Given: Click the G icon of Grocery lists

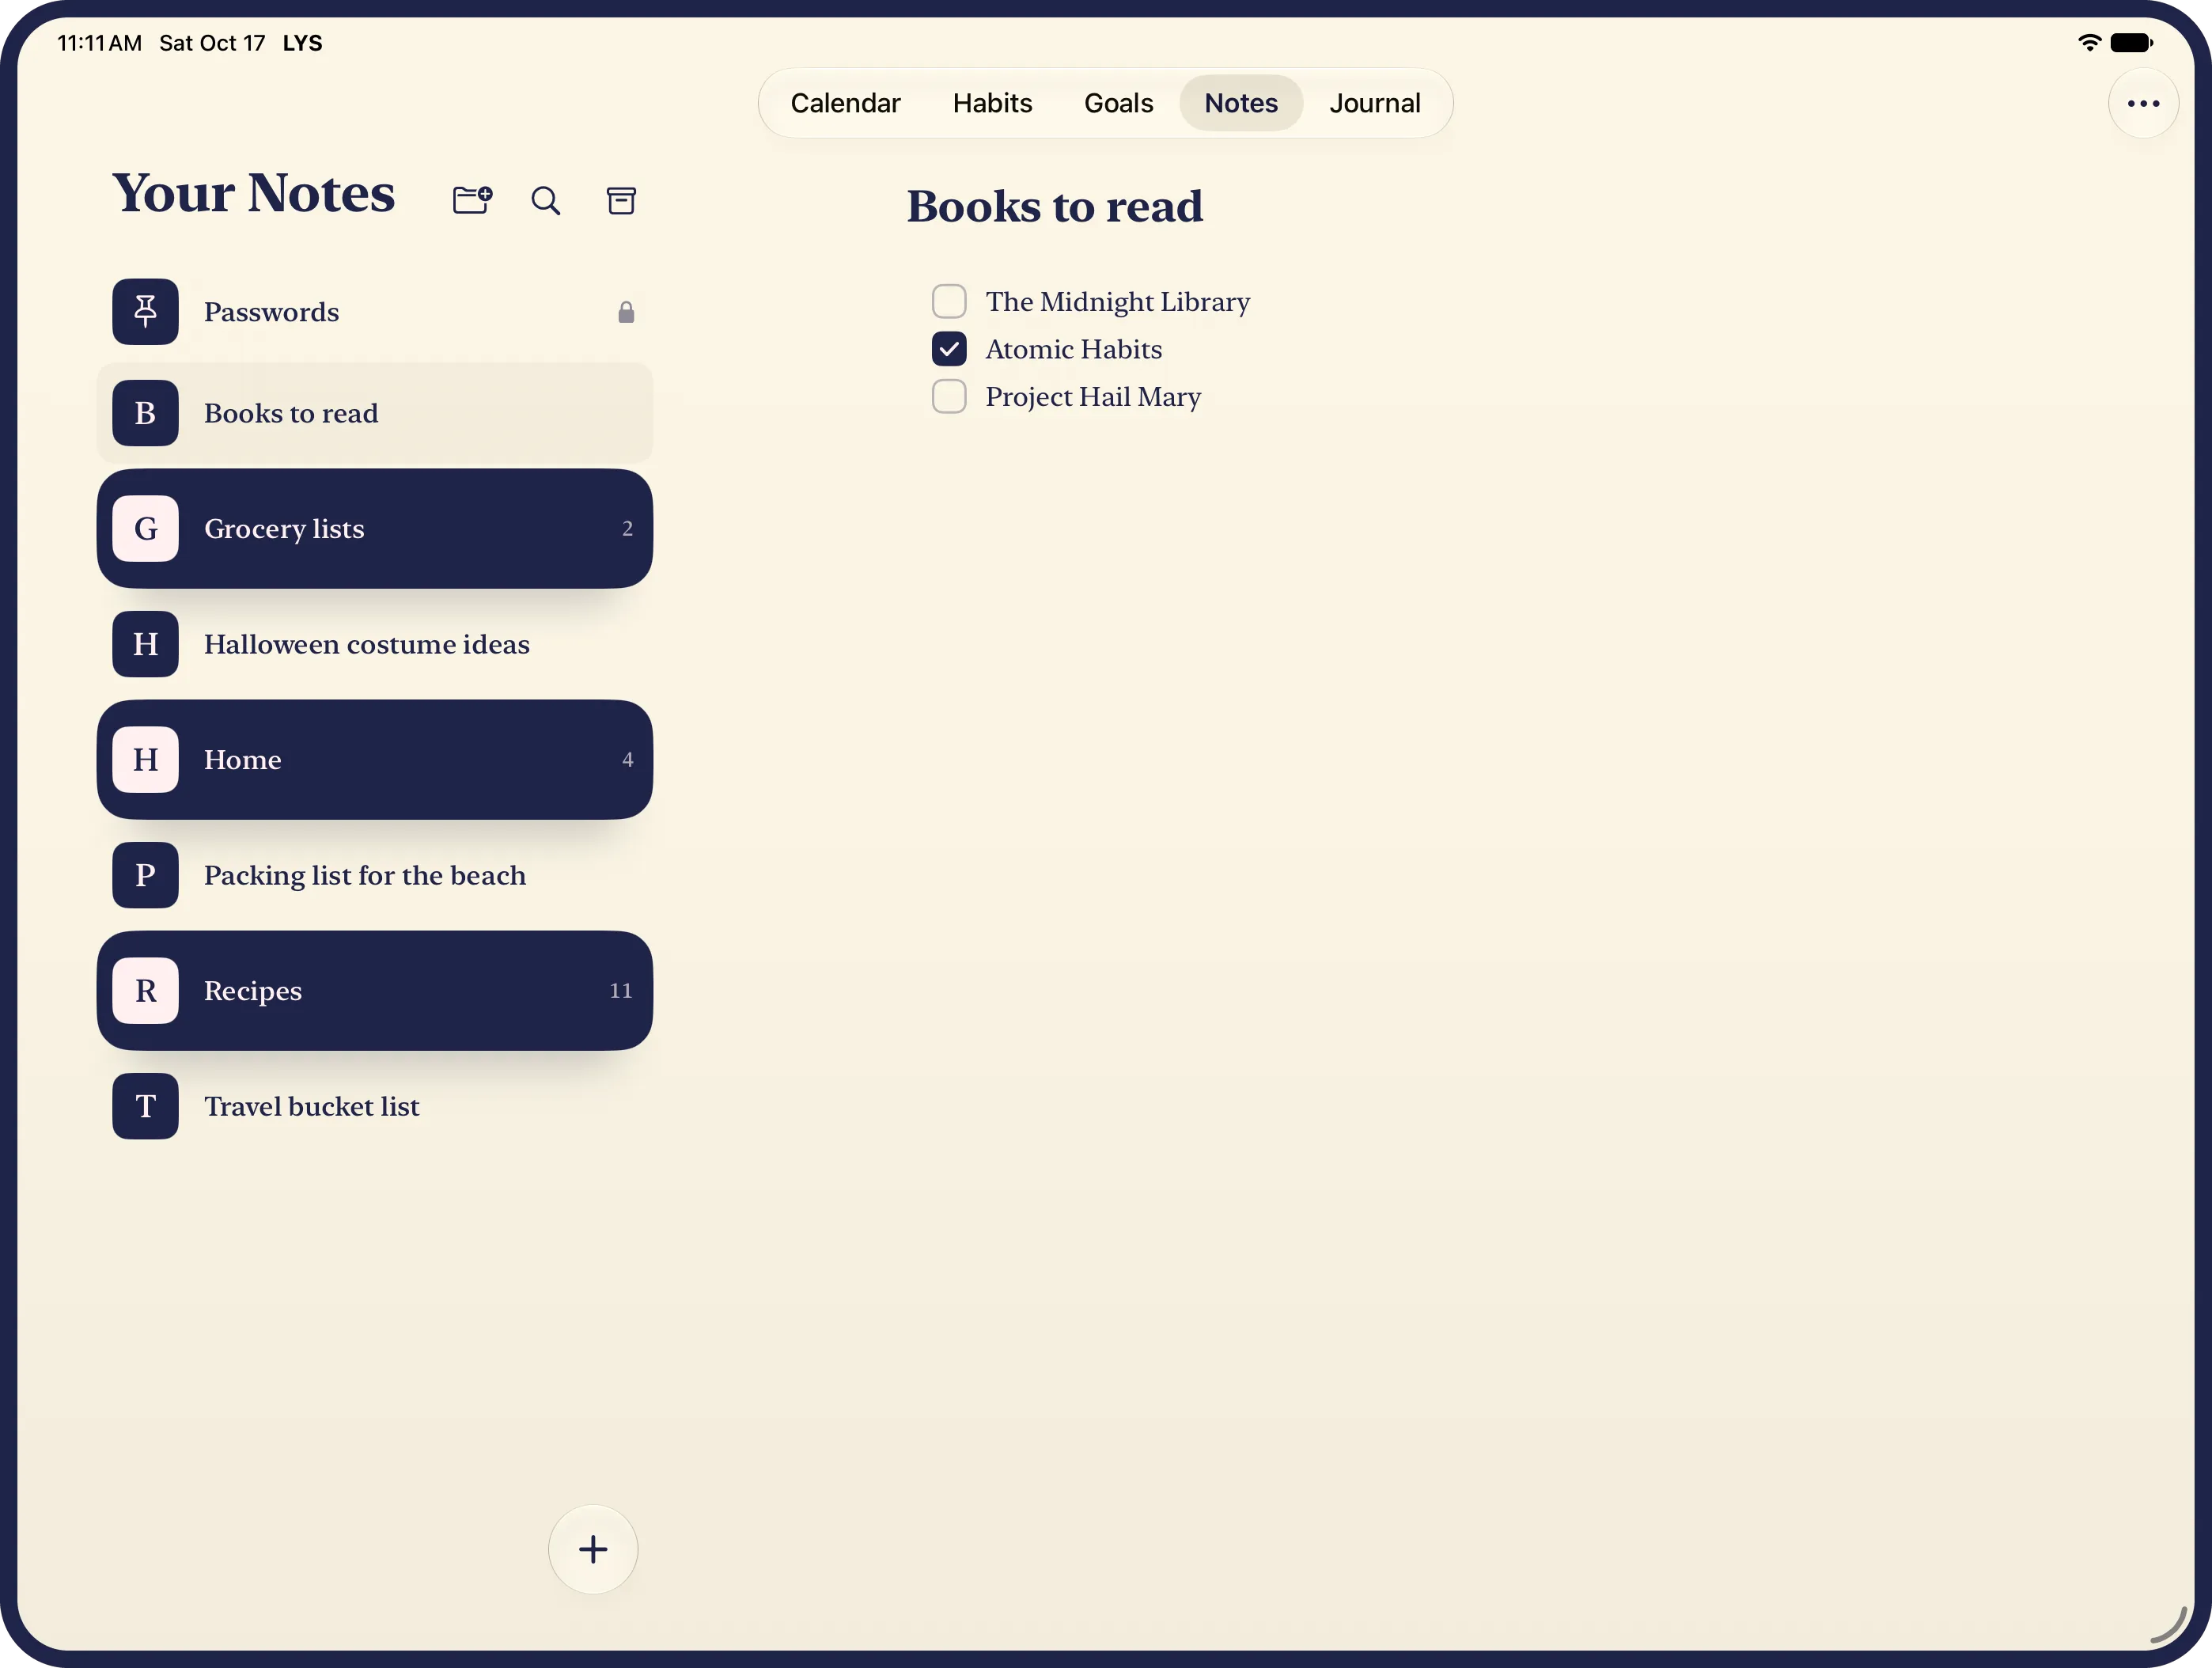Looking at the screenshot, I should (145, 528).
